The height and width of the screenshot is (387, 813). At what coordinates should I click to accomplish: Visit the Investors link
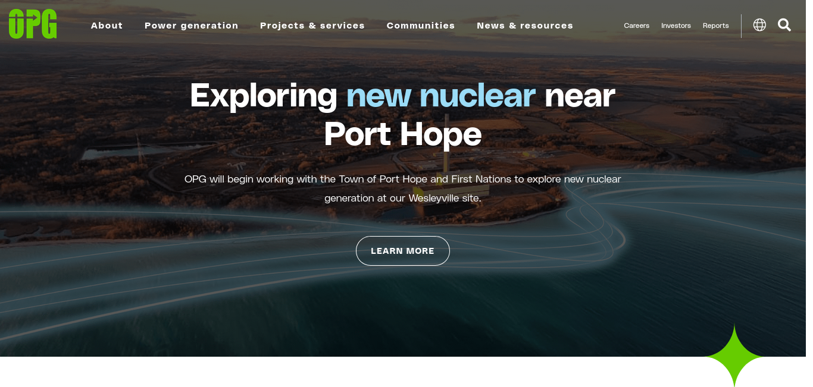(x=676, y=26)
